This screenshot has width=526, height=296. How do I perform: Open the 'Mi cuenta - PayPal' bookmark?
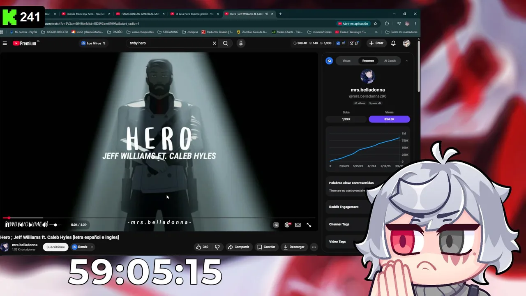23,32
